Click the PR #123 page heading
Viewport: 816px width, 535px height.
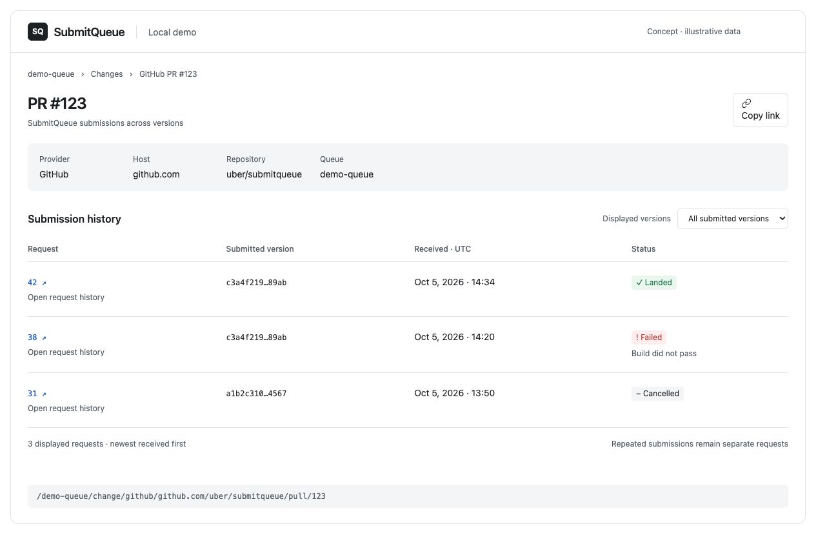(57, 103)
